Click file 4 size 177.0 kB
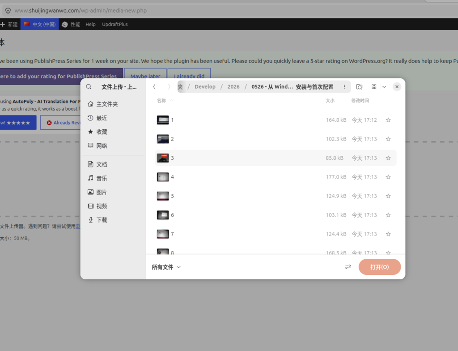 tap(336, 177)
